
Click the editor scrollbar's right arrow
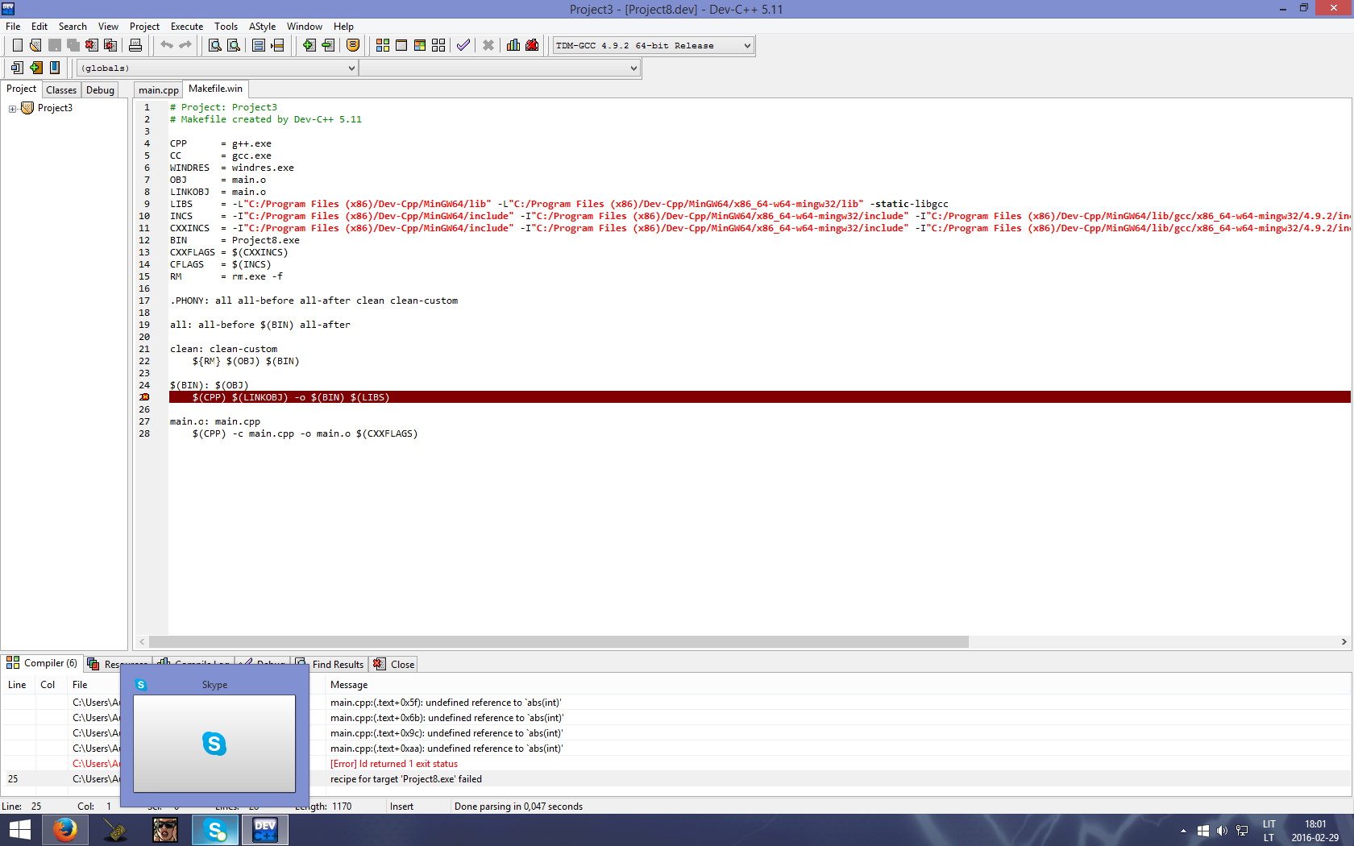tap(1344, 642)
